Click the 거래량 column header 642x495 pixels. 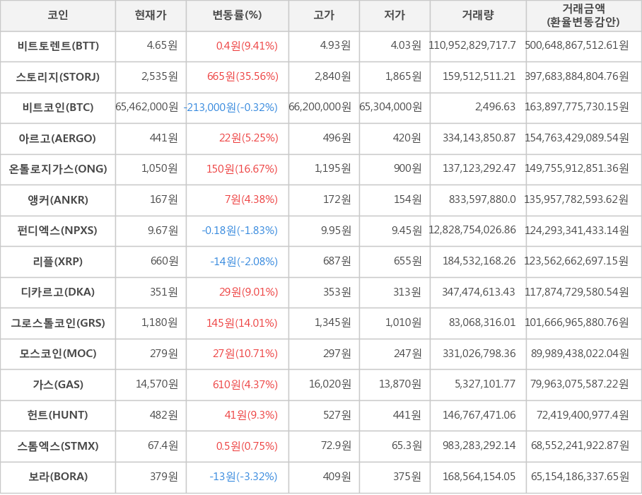coord(478,16)
